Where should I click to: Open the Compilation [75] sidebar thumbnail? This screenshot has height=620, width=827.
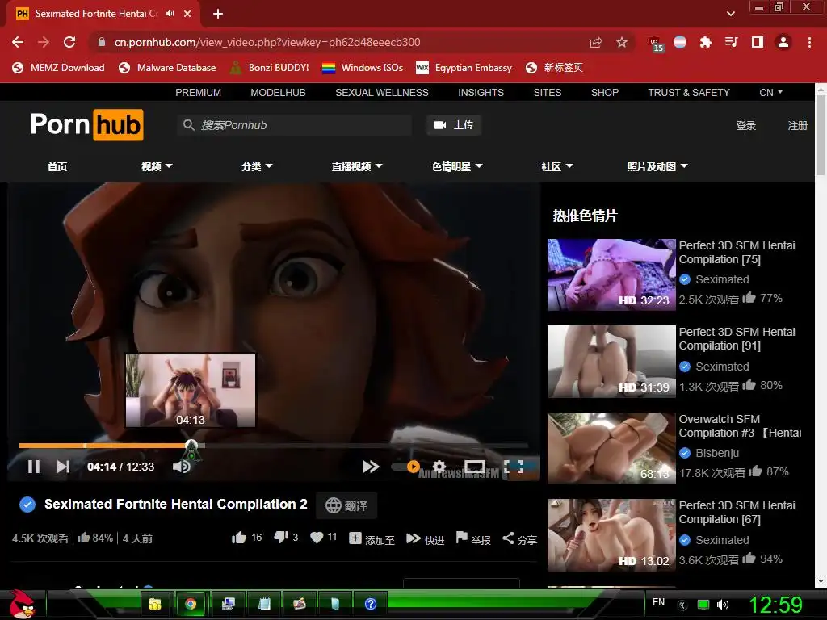pos(611,274)
